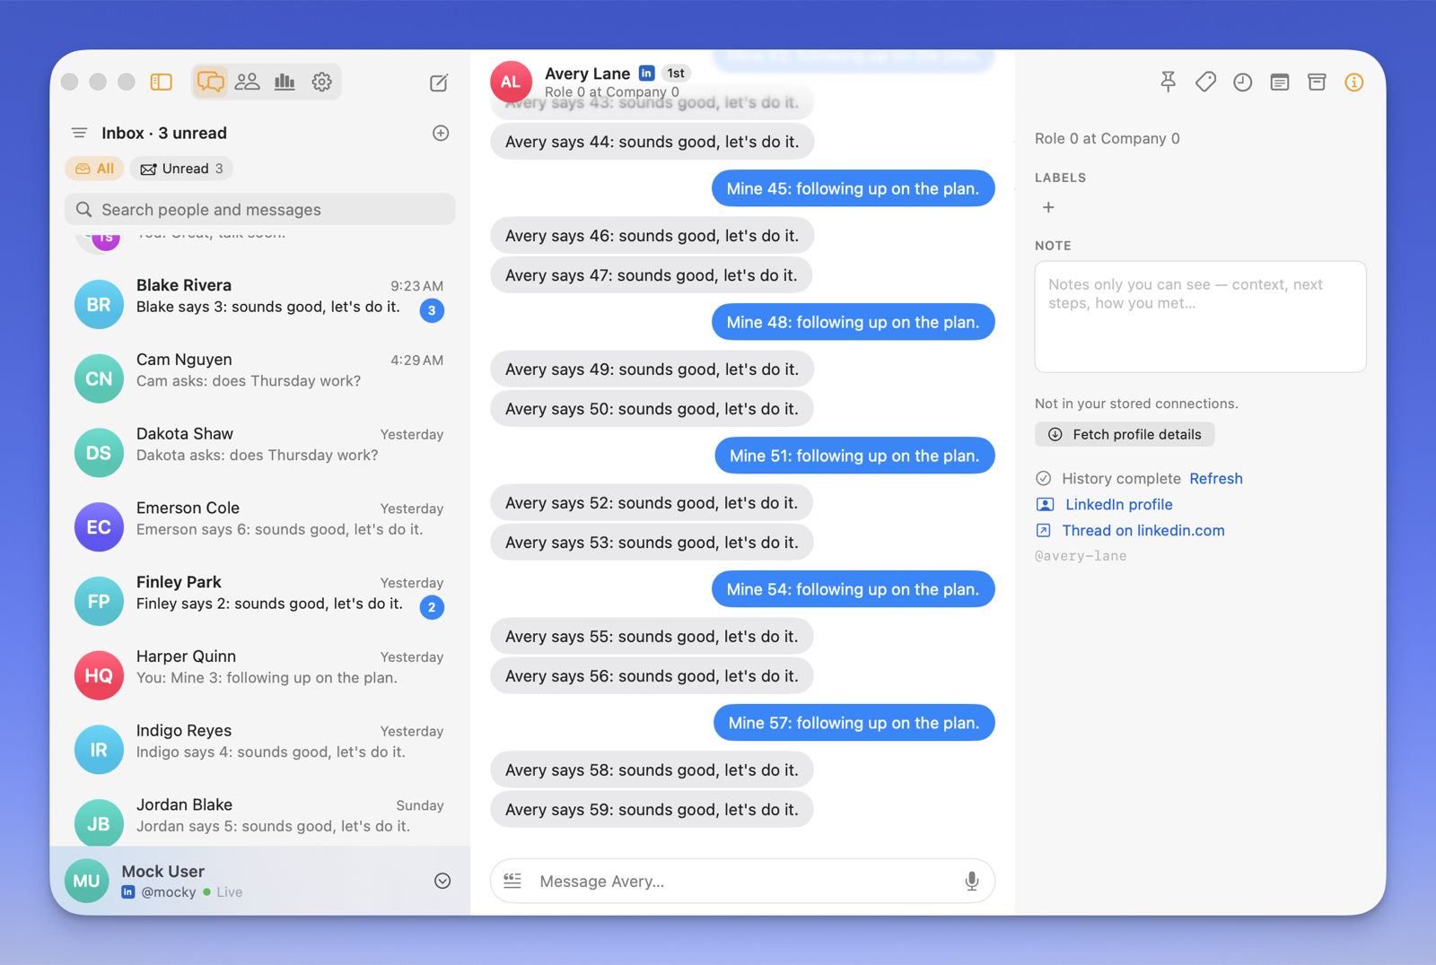Open the label tag tool
1436x965 pixels.
click(1205, 83)
